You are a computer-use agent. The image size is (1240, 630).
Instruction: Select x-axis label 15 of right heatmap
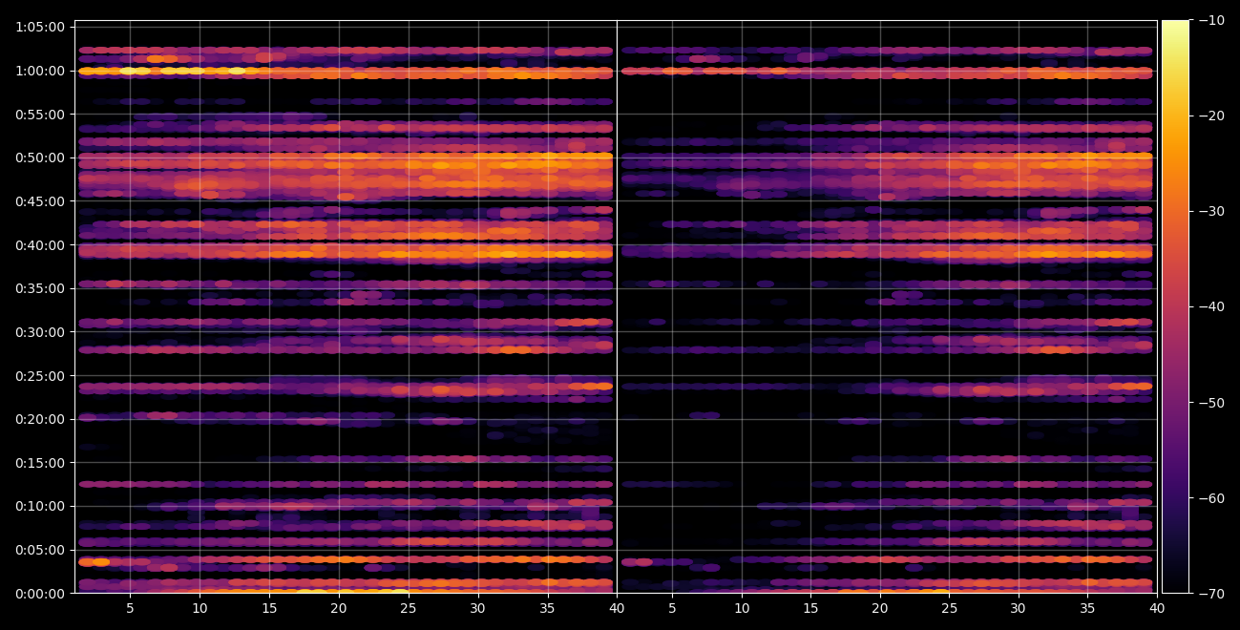coord(810,608)
